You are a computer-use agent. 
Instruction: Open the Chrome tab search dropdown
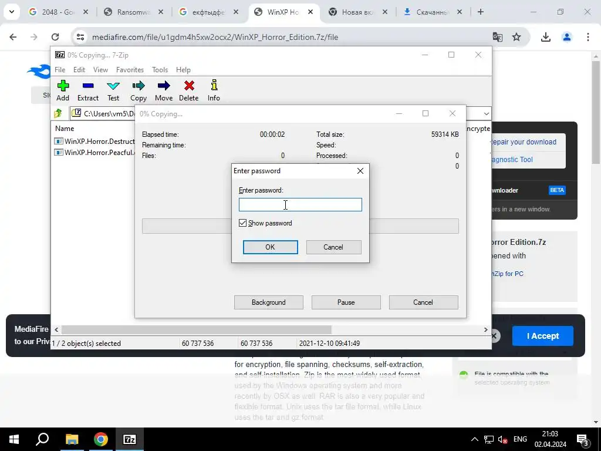point(12,12)
